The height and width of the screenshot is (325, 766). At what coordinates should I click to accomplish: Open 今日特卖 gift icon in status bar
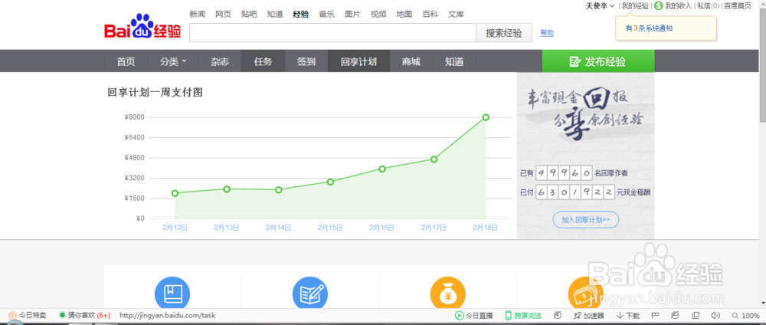(x=13, y=315)
